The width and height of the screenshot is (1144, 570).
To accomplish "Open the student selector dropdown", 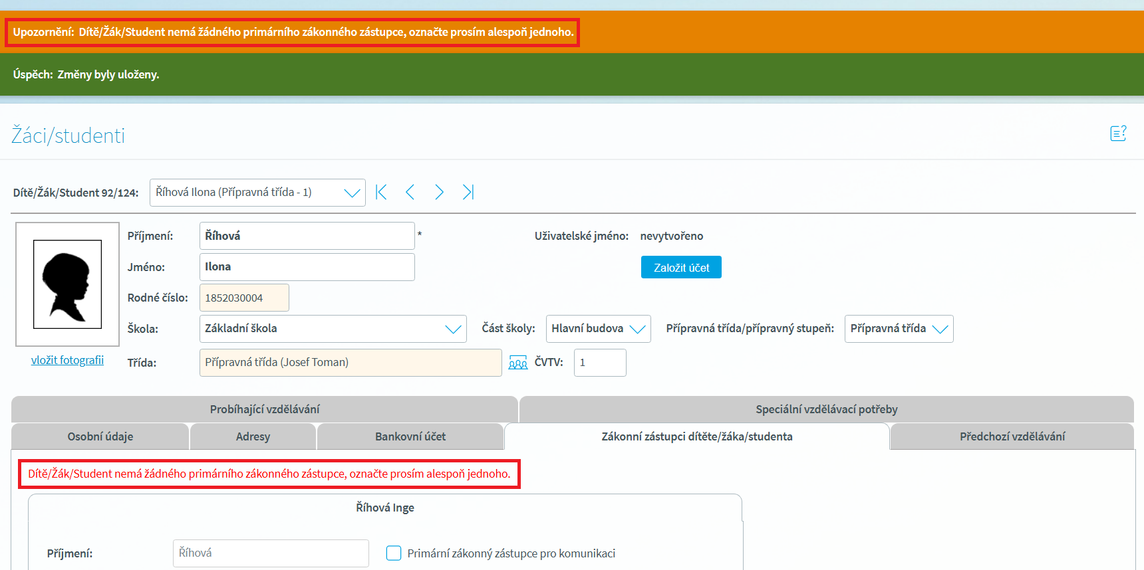I will (x=257, y=193).
